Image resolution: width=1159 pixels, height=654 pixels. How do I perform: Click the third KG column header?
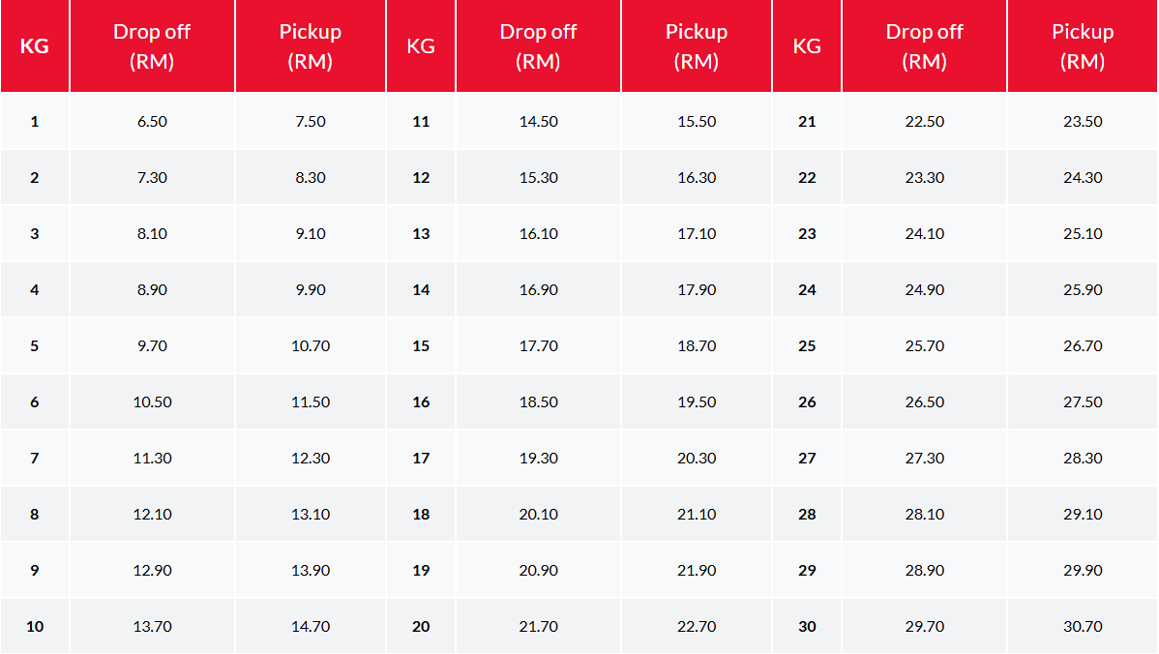807,46
